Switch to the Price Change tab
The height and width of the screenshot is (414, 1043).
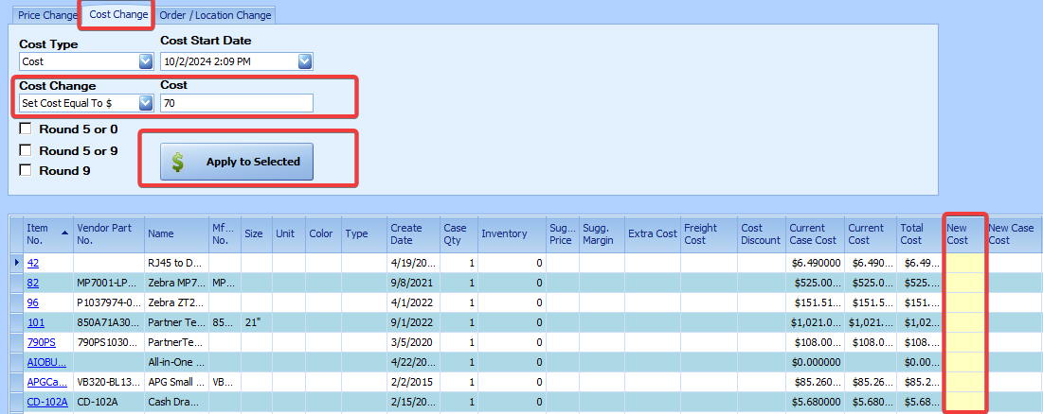47,15
